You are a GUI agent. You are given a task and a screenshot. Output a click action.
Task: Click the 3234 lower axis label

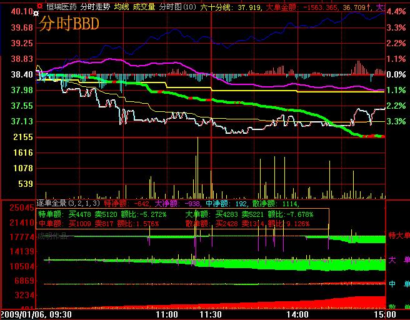coord(24,295)
